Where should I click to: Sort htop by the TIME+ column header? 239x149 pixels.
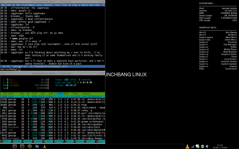[75, 93]
